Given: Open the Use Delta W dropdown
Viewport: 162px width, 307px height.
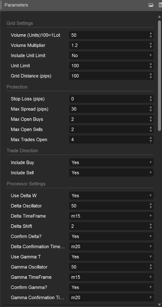Looking at the screenshot, I should (111, 195).
